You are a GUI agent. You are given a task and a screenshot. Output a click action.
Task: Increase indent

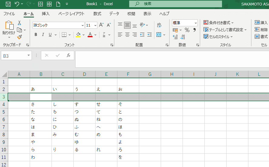150,35
